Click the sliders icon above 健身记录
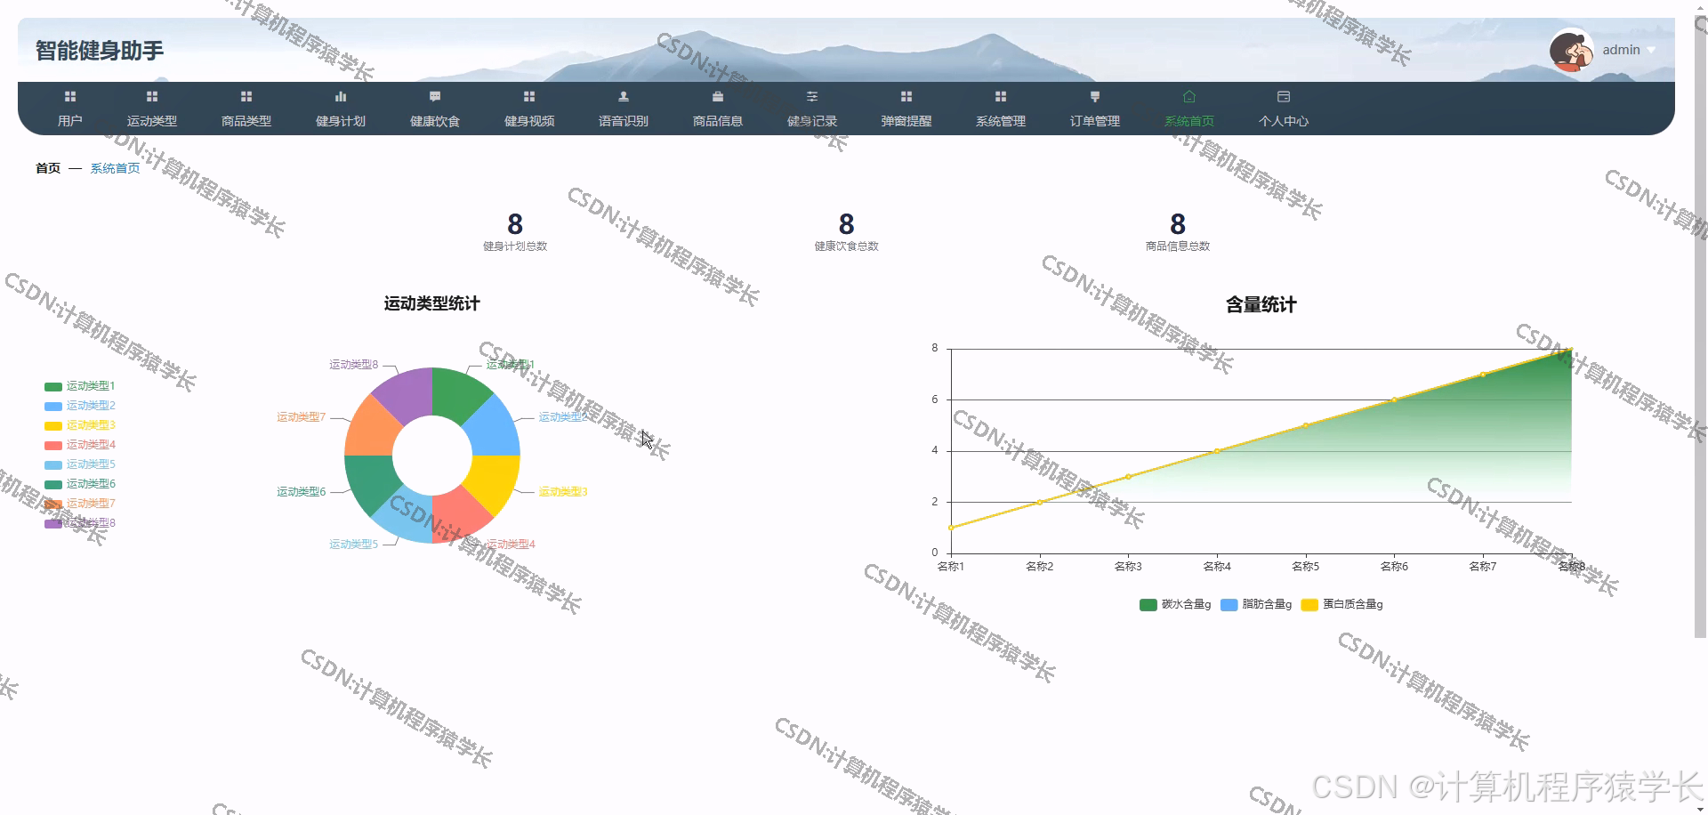The height and width of the screenshot is (815, 1708). [812, 96]
